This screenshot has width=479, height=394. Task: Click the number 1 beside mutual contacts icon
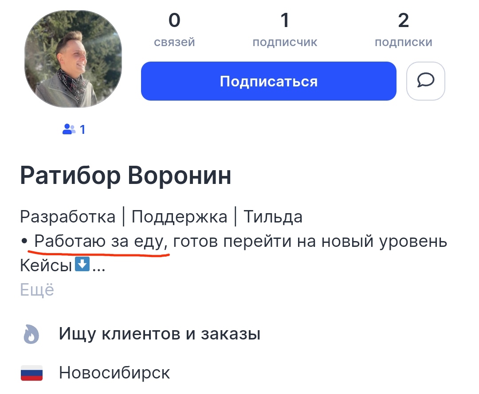tap(82, 129)
